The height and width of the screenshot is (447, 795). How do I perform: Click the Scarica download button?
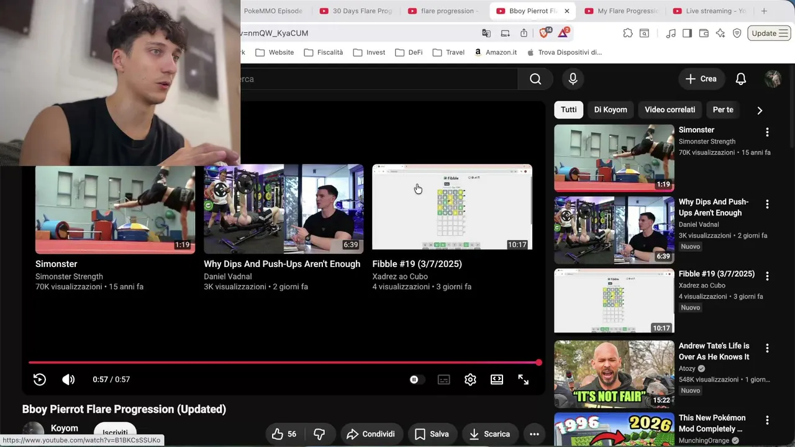pyautogui.click(x=489, y=434)
